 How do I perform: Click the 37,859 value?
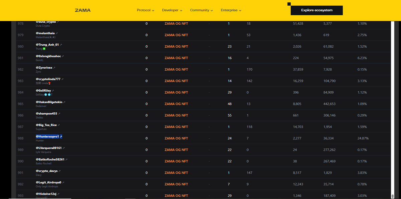298,69
